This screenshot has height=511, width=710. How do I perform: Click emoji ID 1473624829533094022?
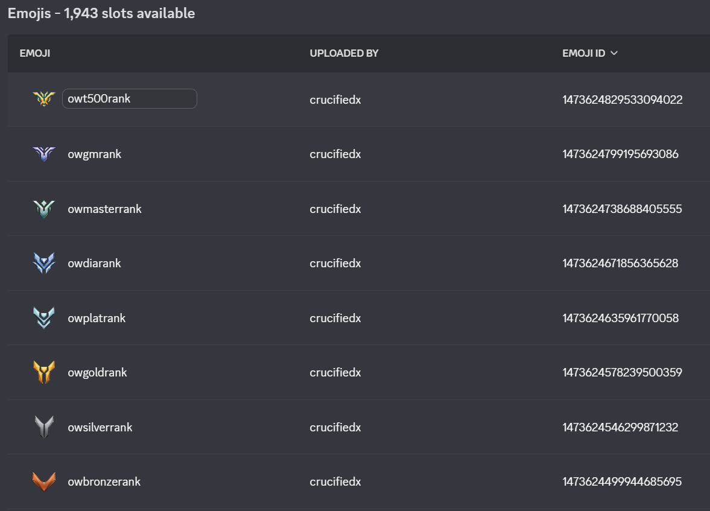coord(622,100)
